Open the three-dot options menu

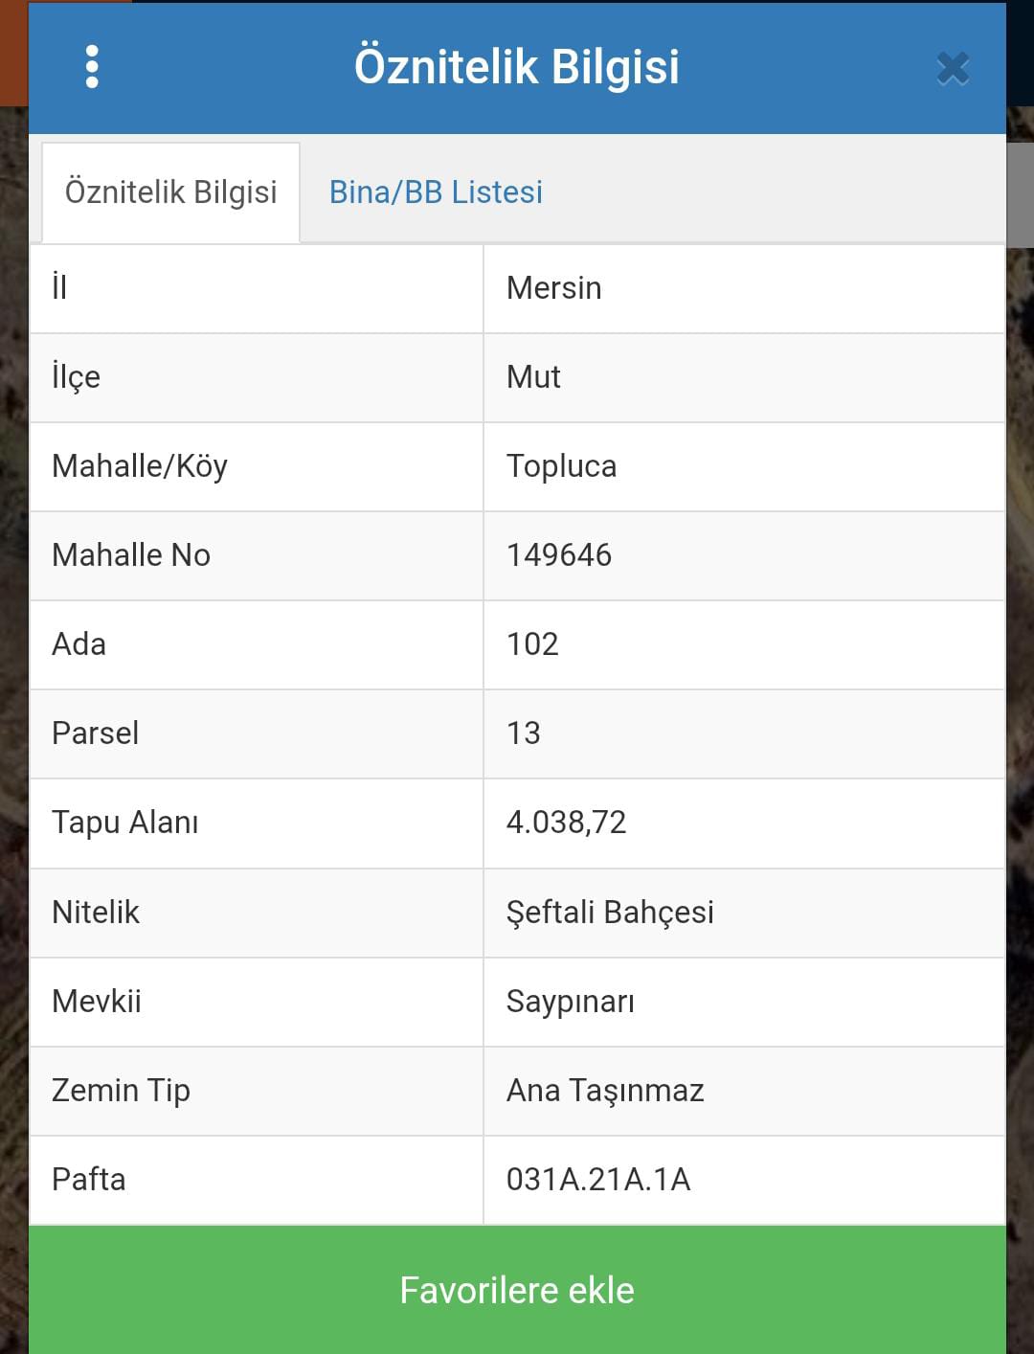[x=92, y=67]
